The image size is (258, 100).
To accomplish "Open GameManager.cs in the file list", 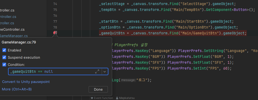I will pyautogui.click(x=14, y=36).
